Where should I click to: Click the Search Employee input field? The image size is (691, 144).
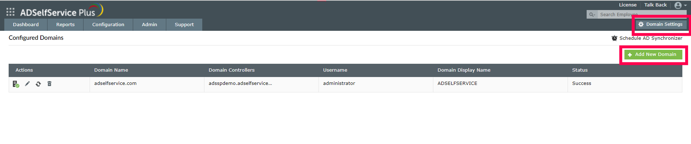click(x=642, y=15)
